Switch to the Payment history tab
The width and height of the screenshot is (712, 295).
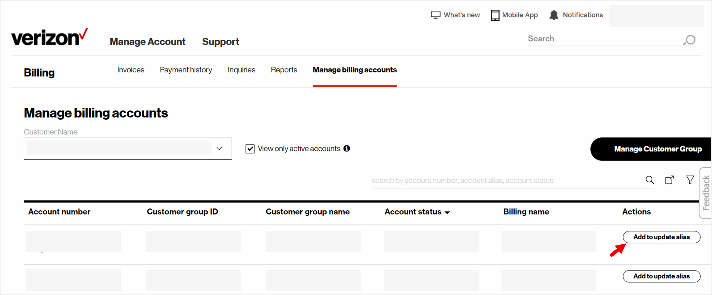[186, 70]
